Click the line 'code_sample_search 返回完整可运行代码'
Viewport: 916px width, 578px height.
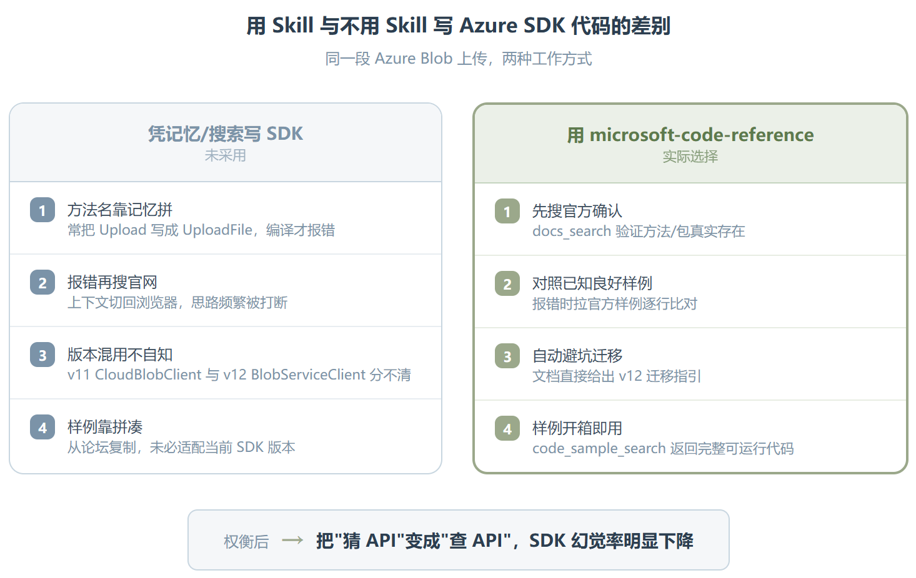663,449
